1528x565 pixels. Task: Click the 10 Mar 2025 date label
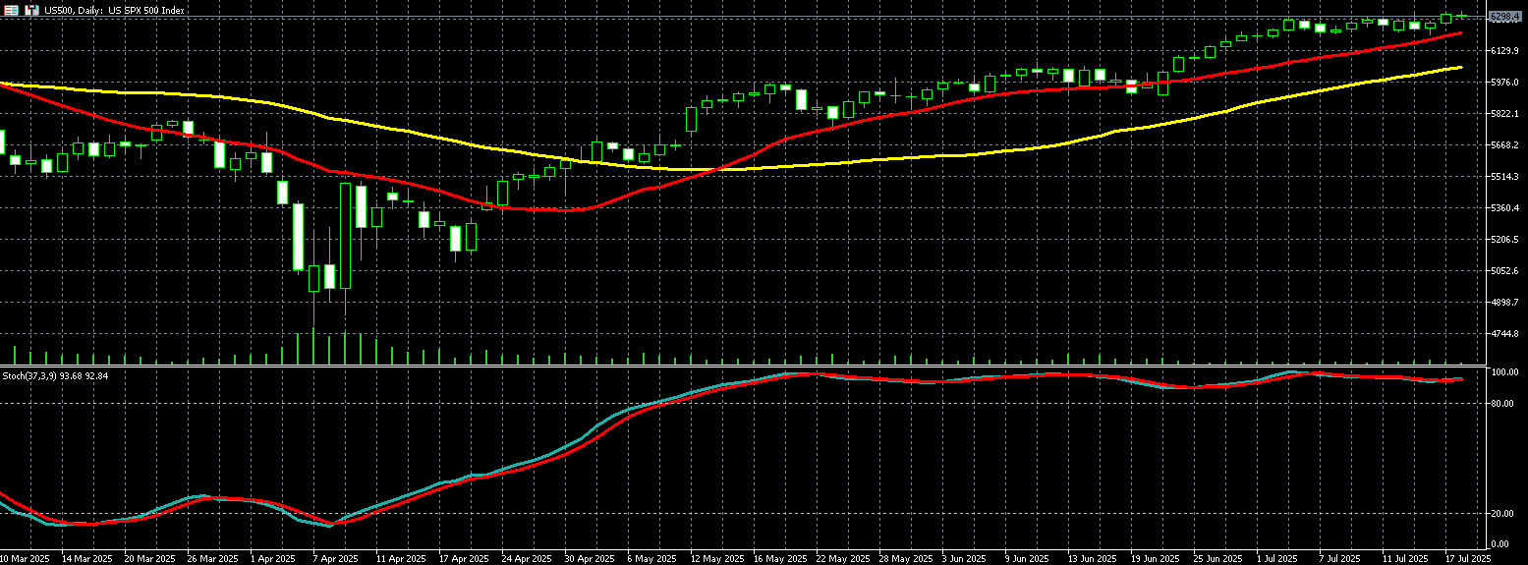pyautogui.click(x=26, y=557)
